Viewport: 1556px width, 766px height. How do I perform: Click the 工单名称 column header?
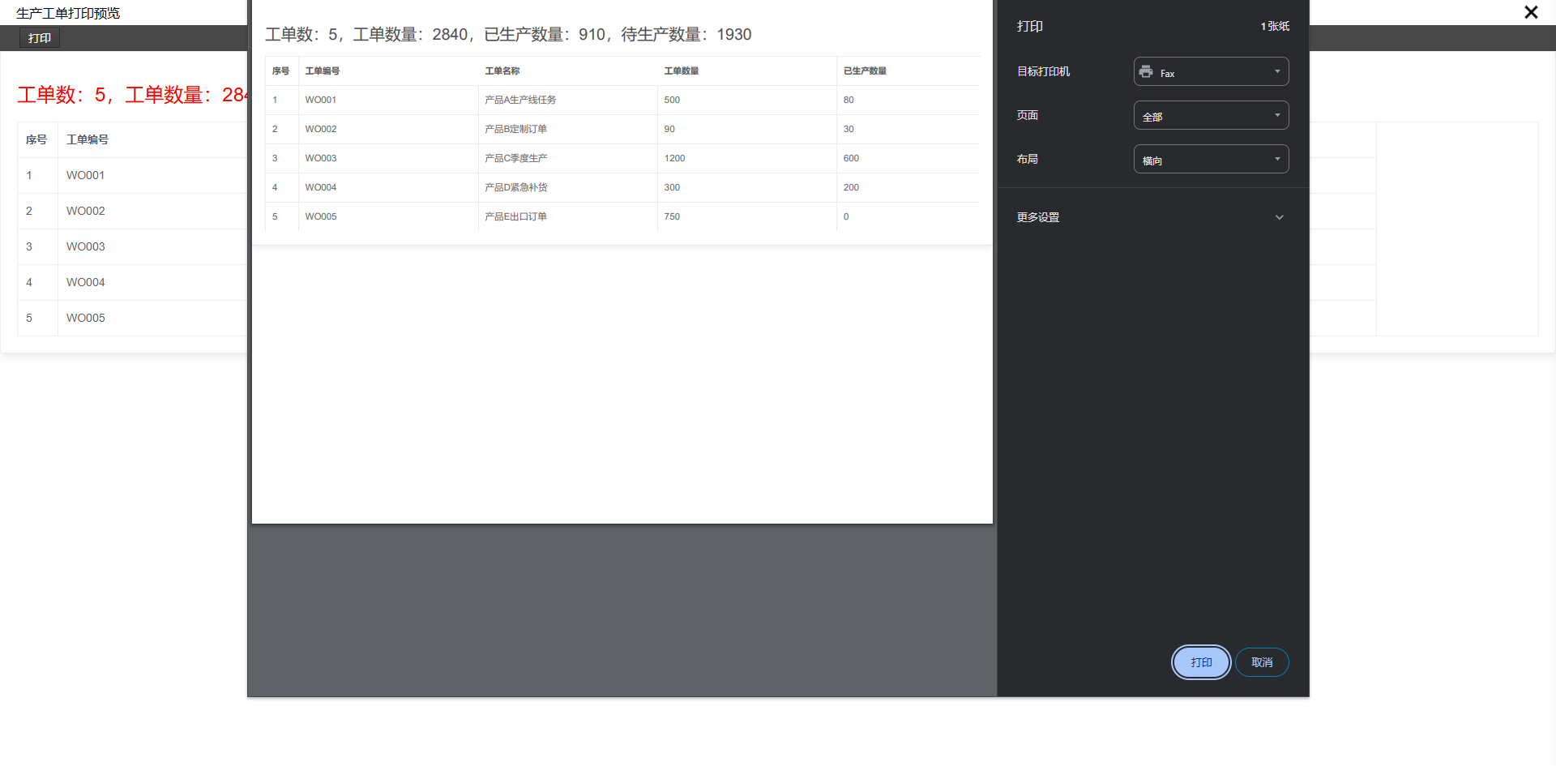click(502, 71)
